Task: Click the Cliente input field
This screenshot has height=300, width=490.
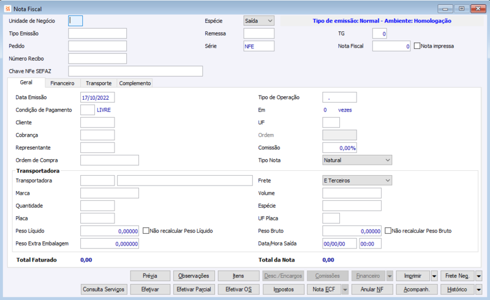Action: click(97, 122)
